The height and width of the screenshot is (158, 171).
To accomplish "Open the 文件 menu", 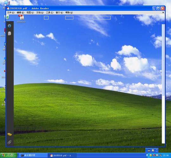I will click(x=11, y=13).
